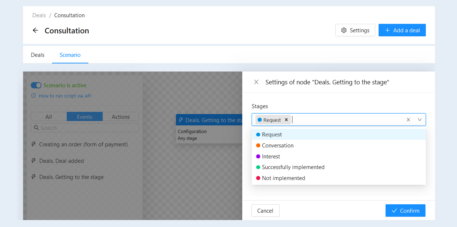The image size is (457, 227).
Task: Switch to the Deals tab
Action: (x=38, y=55)
